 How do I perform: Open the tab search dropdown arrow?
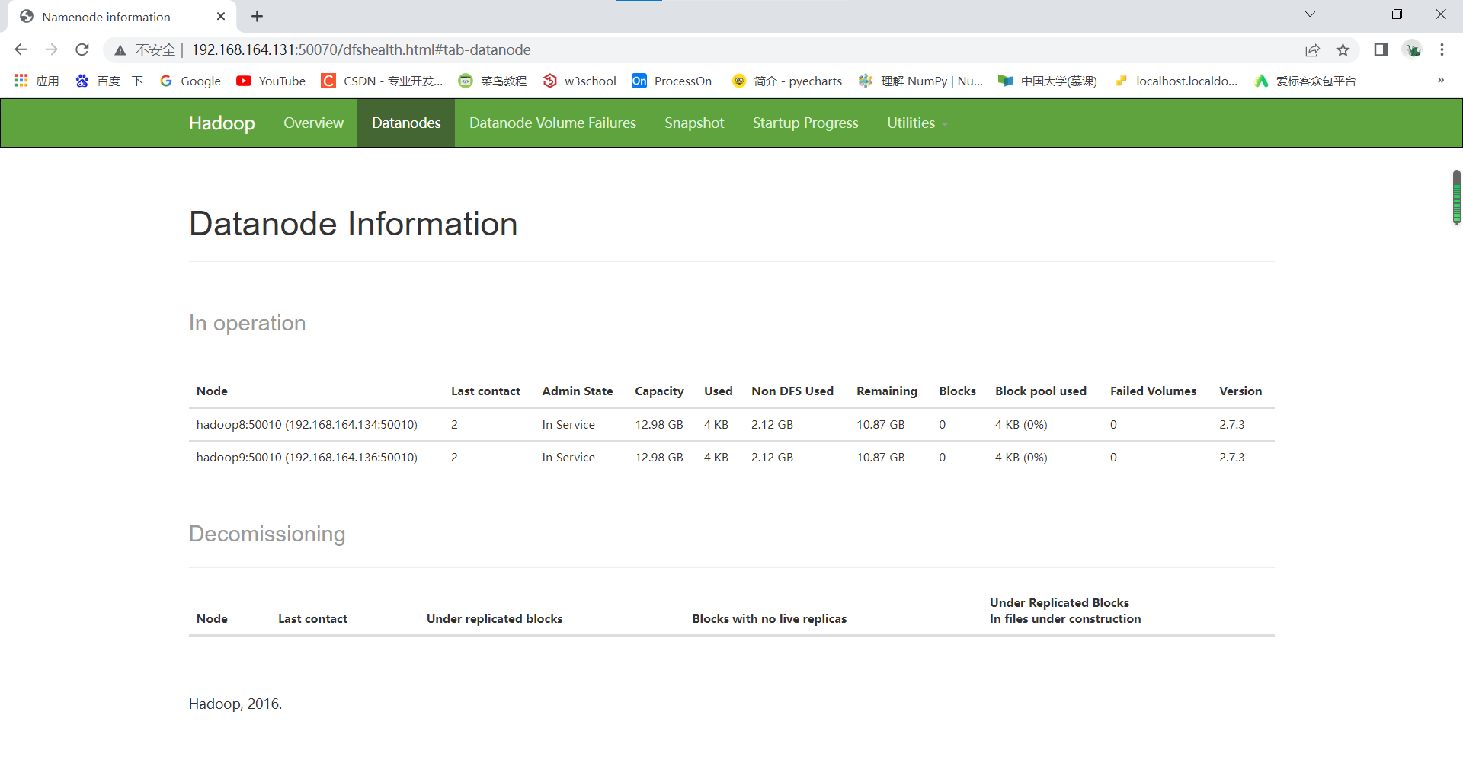1310,14
